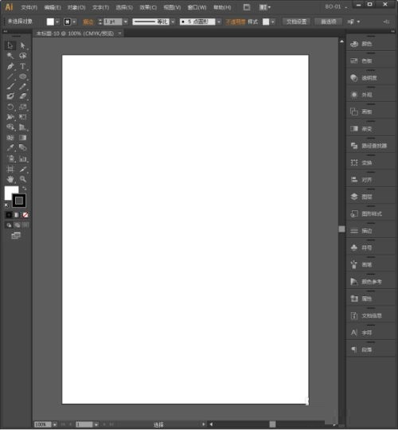Image resolution: width=398 pixels, height=430 pixels.
Task: Click the 首选项 button
Action: tap(329, 21)
